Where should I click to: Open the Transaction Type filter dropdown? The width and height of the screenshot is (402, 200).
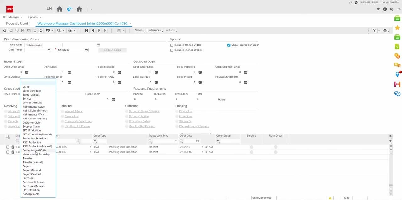[x=175, y=141]
